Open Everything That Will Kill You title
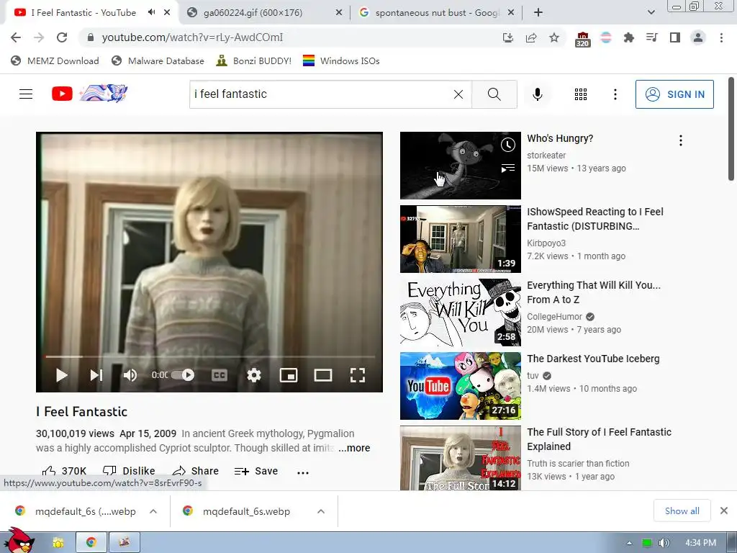The height and width of the screenshot is (553, 737). [x=594, y=292]
